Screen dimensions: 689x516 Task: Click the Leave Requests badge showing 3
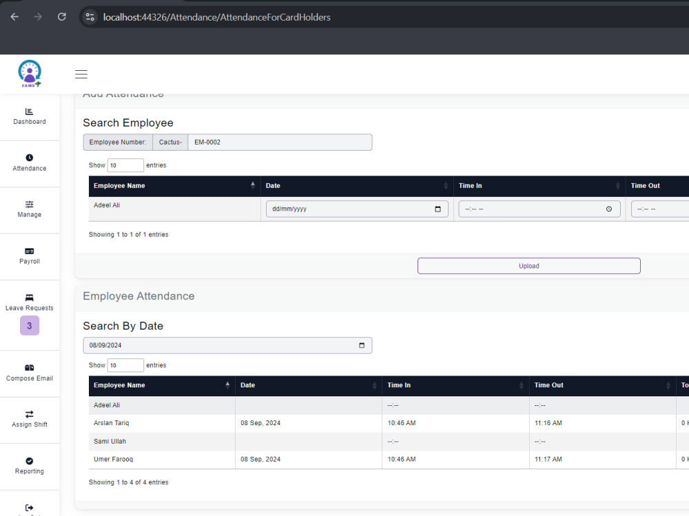pyautogui.click(x=30, y=325)
